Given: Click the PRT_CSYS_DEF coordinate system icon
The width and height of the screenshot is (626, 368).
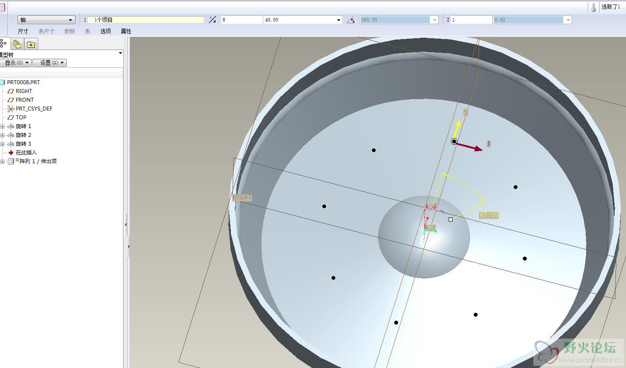Looking at the screenshot, I should point(11,108).
